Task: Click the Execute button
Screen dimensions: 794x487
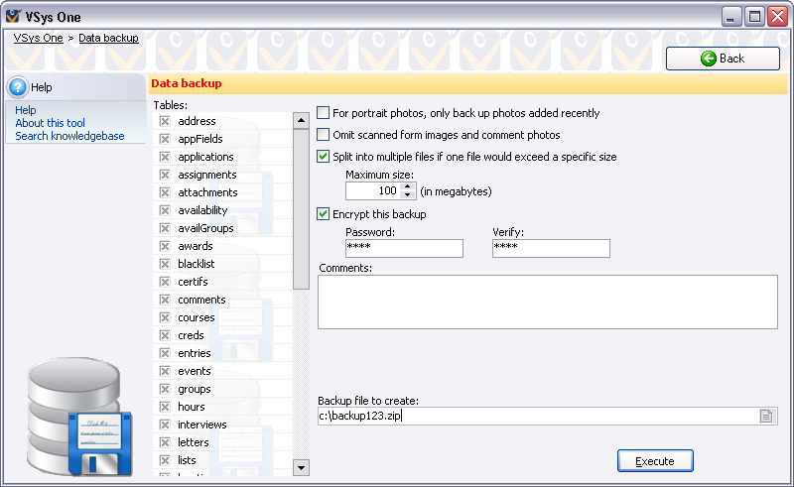Action: pos(655,461)
